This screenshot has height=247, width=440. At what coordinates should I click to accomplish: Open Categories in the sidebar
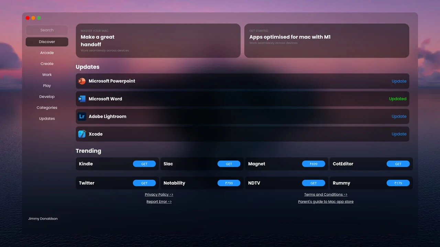[47, 108]
